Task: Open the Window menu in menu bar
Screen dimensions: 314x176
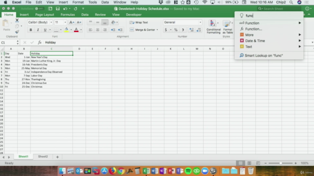Action: tap(120, 2)
